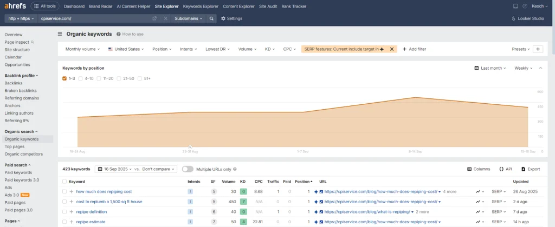Open Backlinks in the sidebar

pos(14,83)
